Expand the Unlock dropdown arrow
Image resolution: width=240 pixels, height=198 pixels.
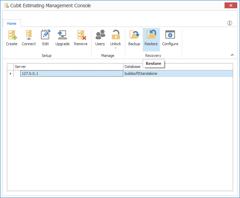(116, 48)
